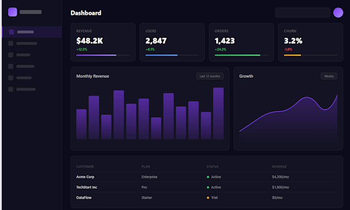The image size is (350, 210).
Task: Click the purple app logo icon
Action: [x=12, y=12]
